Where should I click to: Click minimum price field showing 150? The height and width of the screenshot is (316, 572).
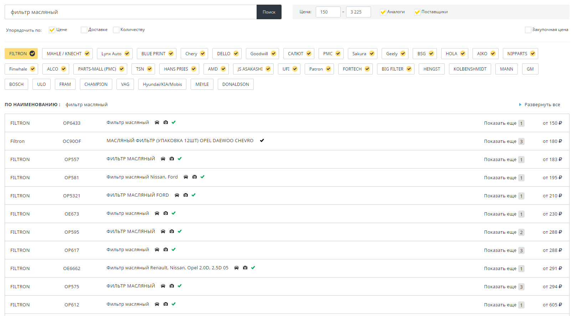(328, 12)
